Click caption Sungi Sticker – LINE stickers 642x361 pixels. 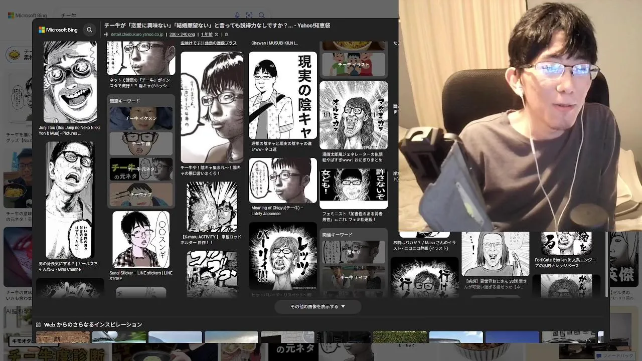(141, 276)
